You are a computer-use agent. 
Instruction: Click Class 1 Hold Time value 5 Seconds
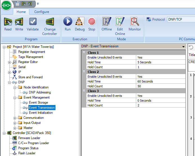pyautogui.click(x=161, y=62)
